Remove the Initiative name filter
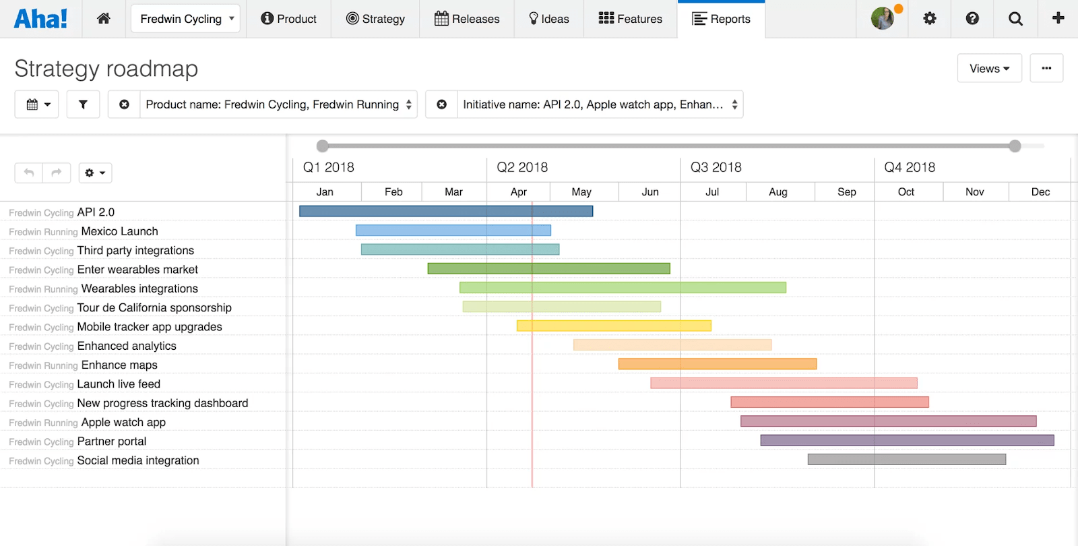1078x546 pixels. (x=441, y=104)
